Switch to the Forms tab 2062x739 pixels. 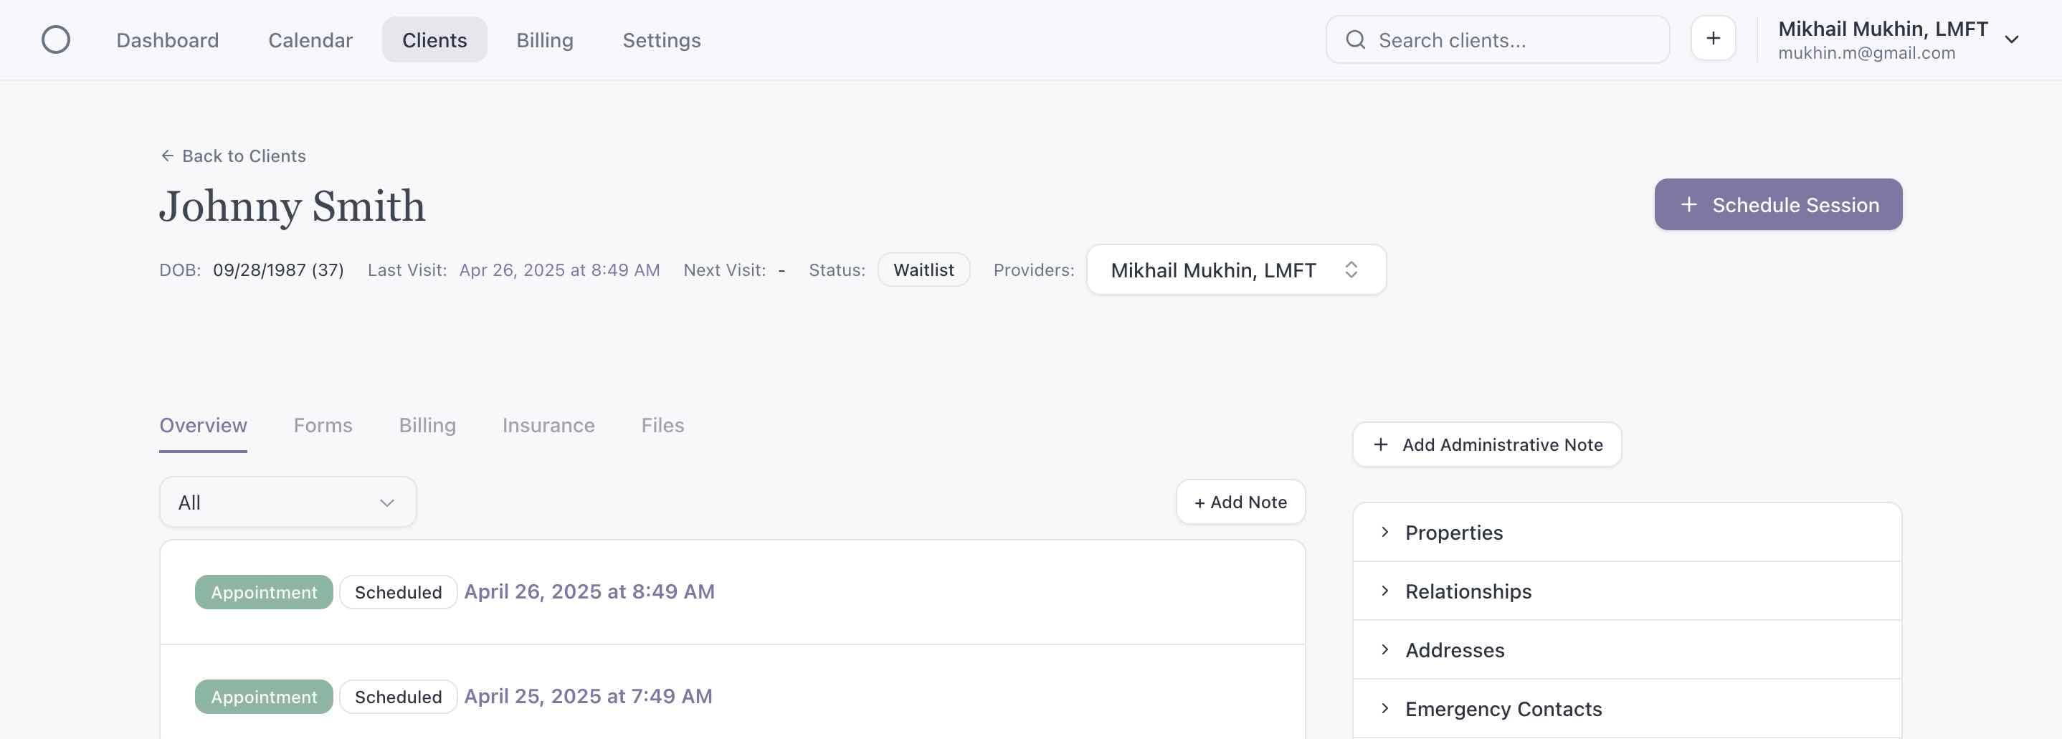click(323, 425)
